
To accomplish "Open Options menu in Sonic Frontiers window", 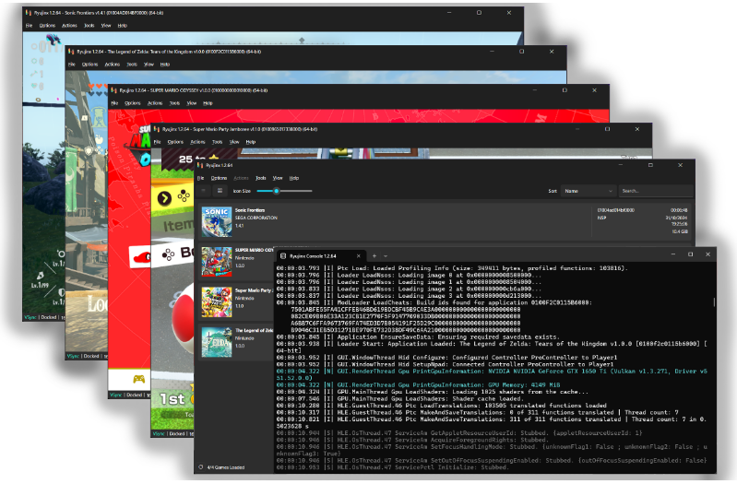I will 47,26.
